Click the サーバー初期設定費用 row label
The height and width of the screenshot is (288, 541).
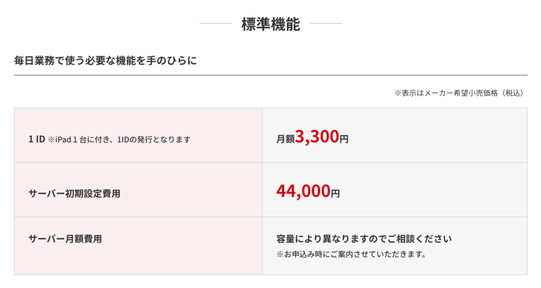tap(74, 194)
